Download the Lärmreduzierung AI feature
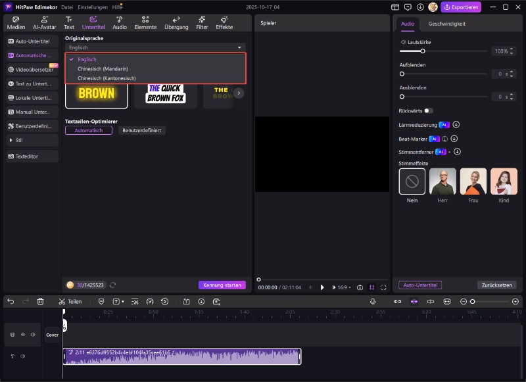The image size is (526, 382). tap(456, 124)
